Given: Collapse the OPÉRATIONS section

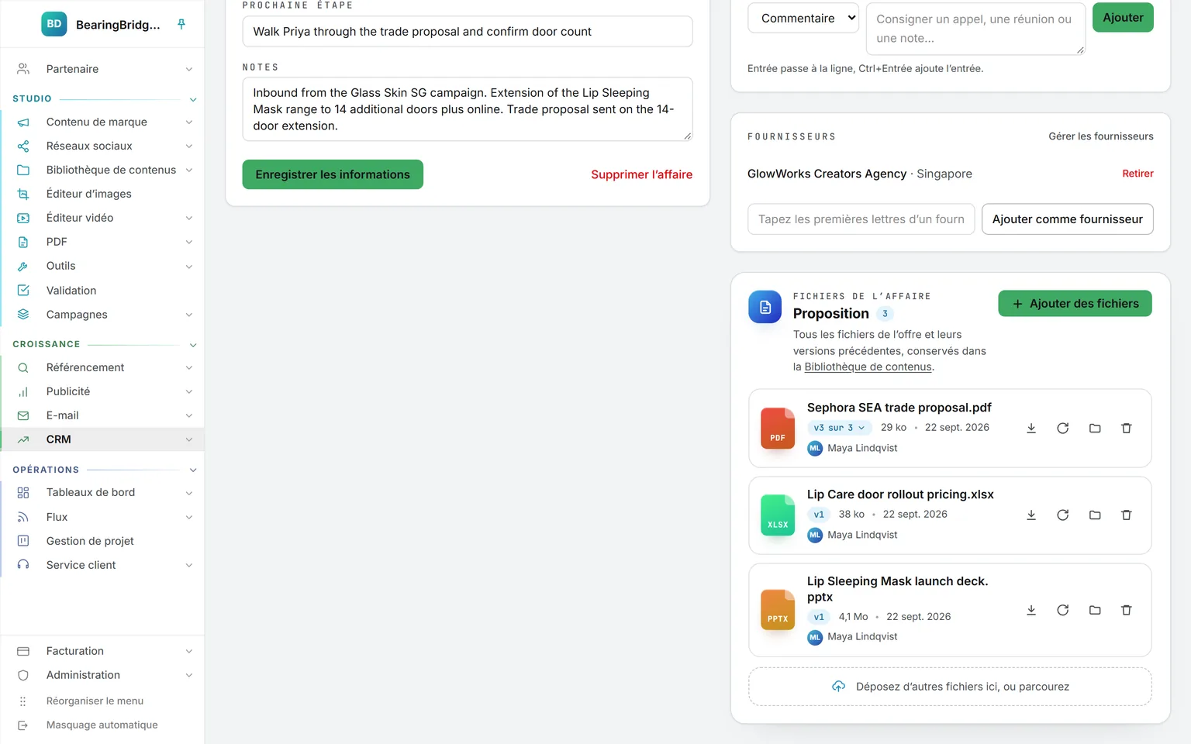Looking at the screenshot, I should (193, 470).
